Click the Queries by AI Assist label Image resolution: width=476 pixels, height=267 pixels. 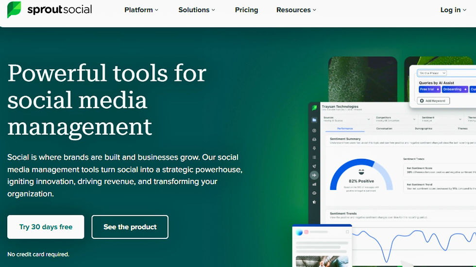pyautogui.click(x=437, y=83)
